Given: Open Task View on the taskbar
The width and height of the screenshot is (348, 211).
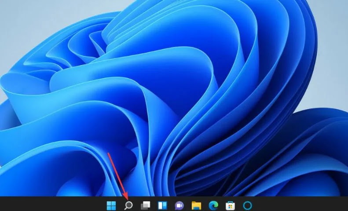Looking at the screenshot, I should pos(145,205).
